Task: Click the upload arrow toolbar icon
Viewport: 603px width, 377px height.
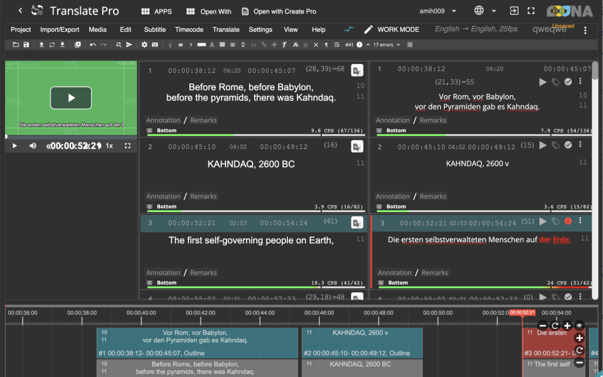Action: coord(41,45)
